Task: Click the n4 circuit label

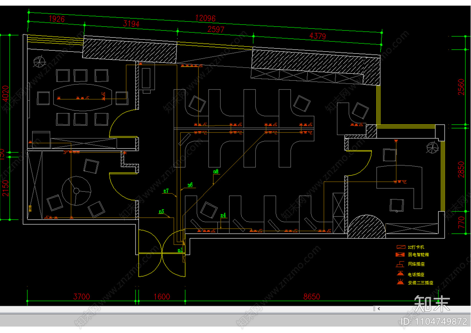Action: (x=223, y=215)
